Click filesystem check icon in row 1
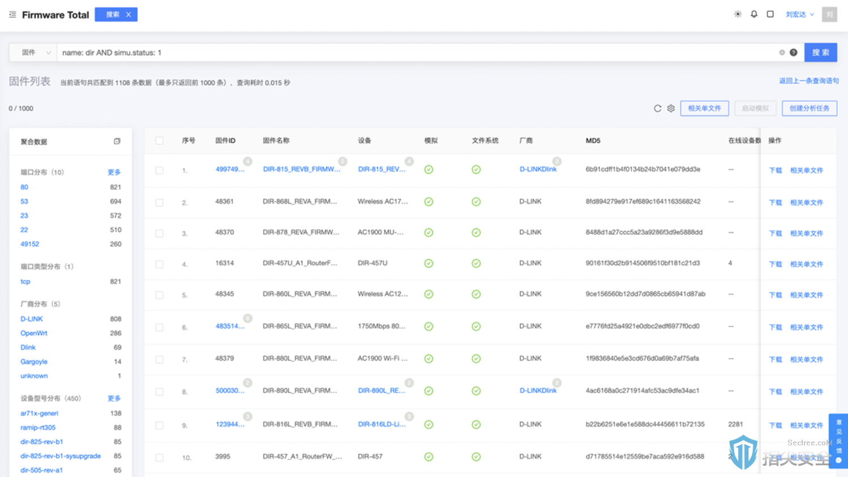848x477 pixels. 477,169
